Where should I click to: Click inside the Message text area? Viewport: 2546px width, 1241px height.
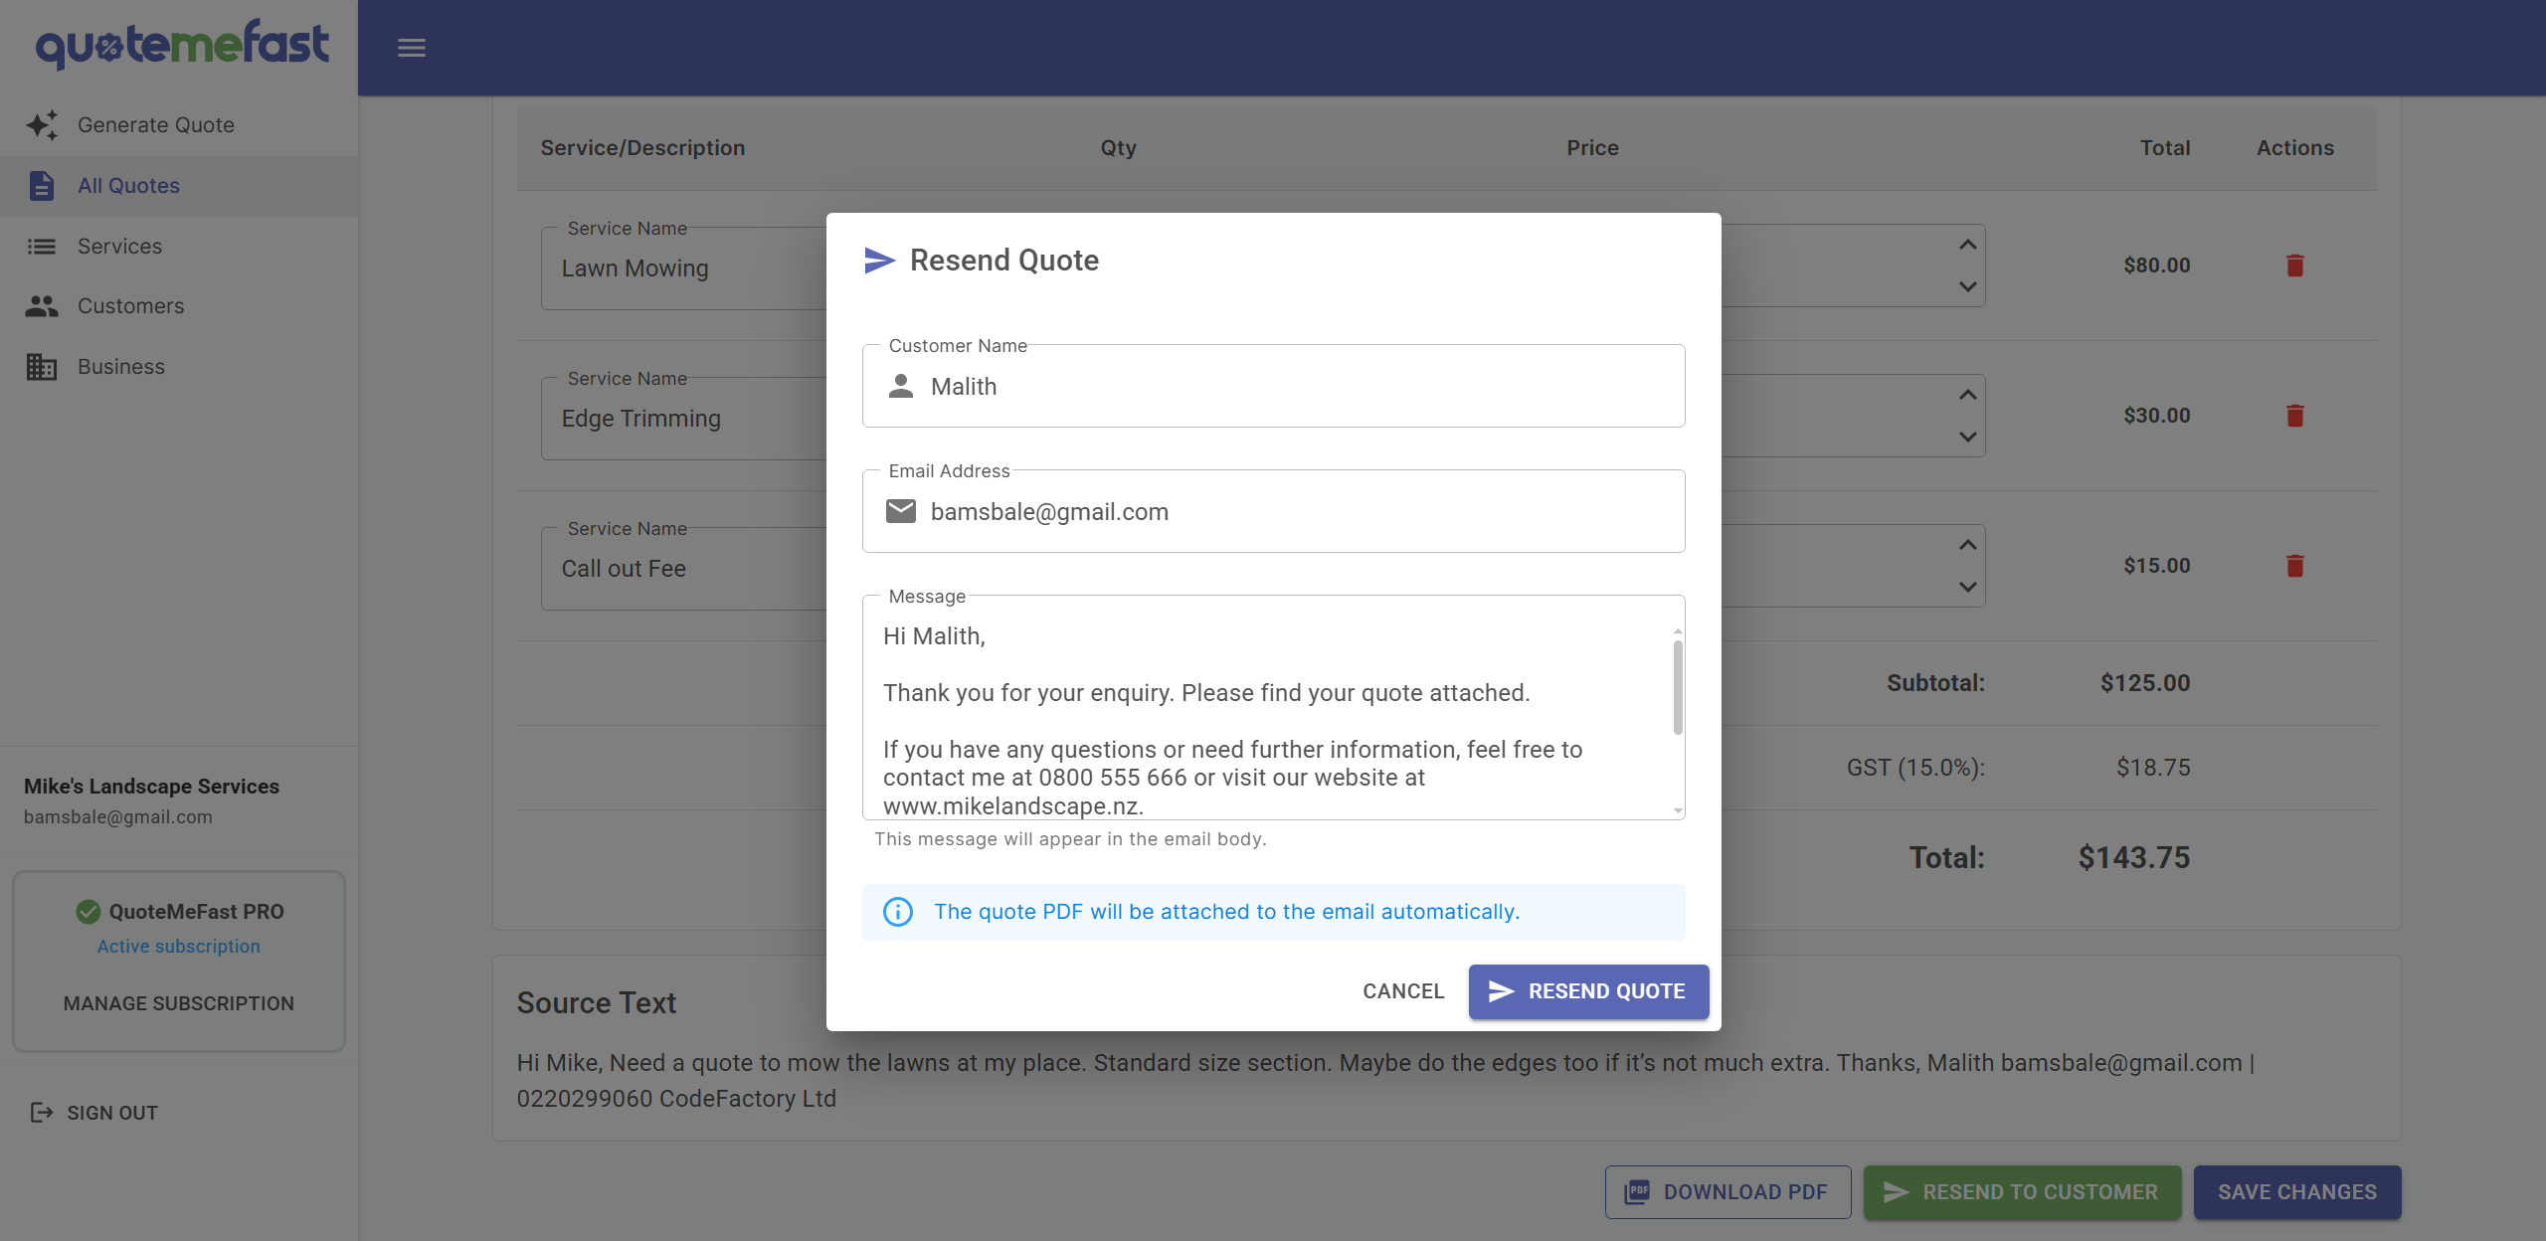click(1274, 708)
